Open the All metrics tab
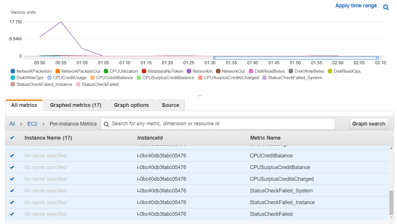Image resolution: width=397 pixels, height=224 pixels. 24,105
